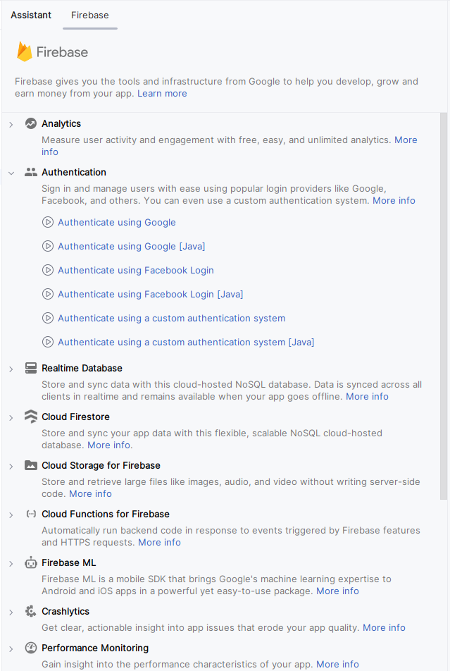The image size is (450, 671).
Task: Click the Cloud Storage for Firebase icon
Action: point(30,465)
